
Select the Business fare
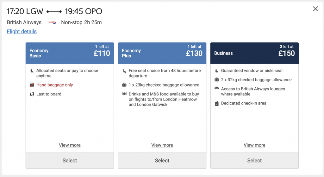[x=254, y=160]
